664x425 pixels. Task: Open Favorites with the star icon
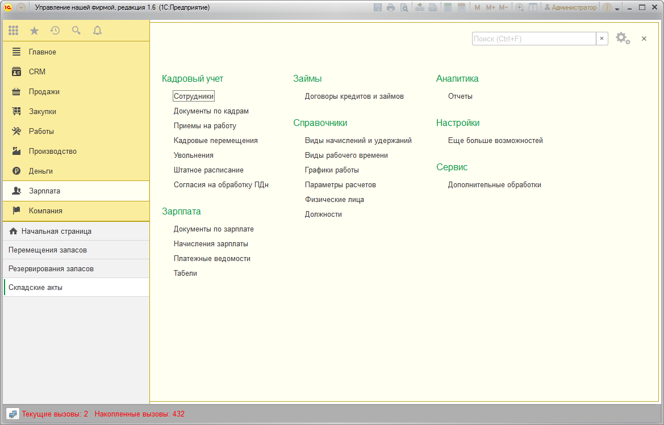[x=34, y=31]
